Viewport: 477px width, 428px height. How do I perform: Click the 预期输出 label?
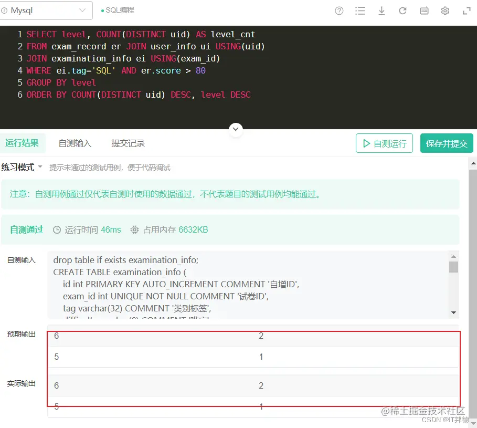click(22, 334)
